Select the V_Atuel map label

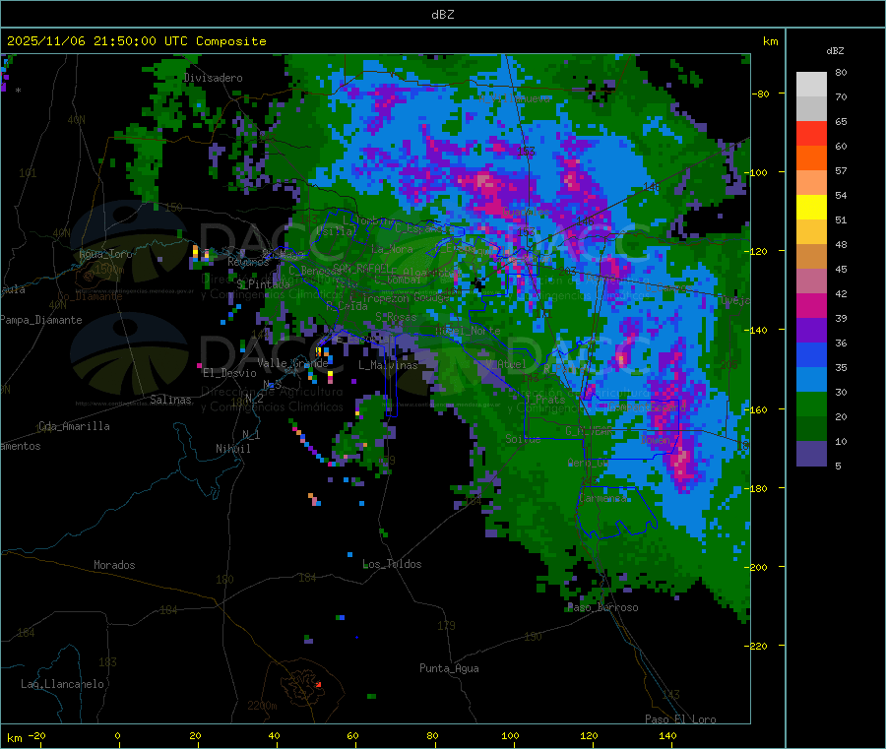point(505,364)
